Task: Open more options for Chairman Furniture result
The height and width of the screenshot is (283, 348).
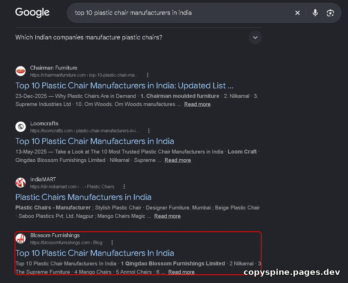Action: tap(148, 75)
